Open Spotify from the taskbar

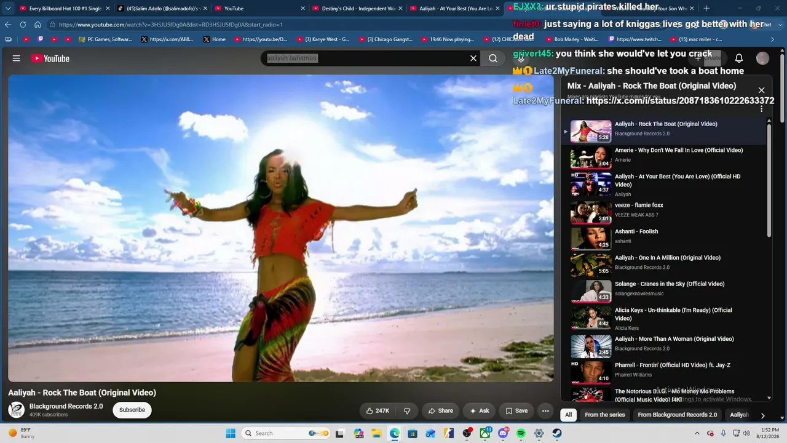click(521, 433)
